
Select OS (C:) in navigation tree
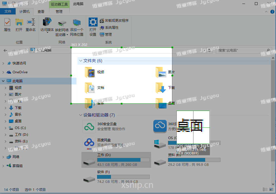(18, 128)
